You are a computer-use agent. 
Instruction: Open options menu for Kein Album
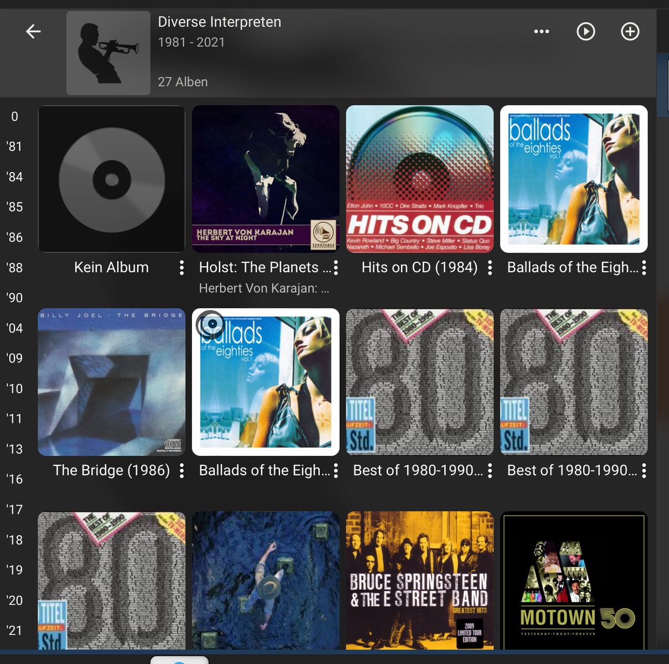coord(181,268)
